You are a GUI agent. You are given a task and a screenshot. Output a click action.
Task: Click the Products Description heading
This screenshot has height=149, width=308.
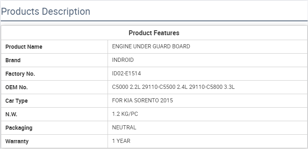tap(45, 11)
